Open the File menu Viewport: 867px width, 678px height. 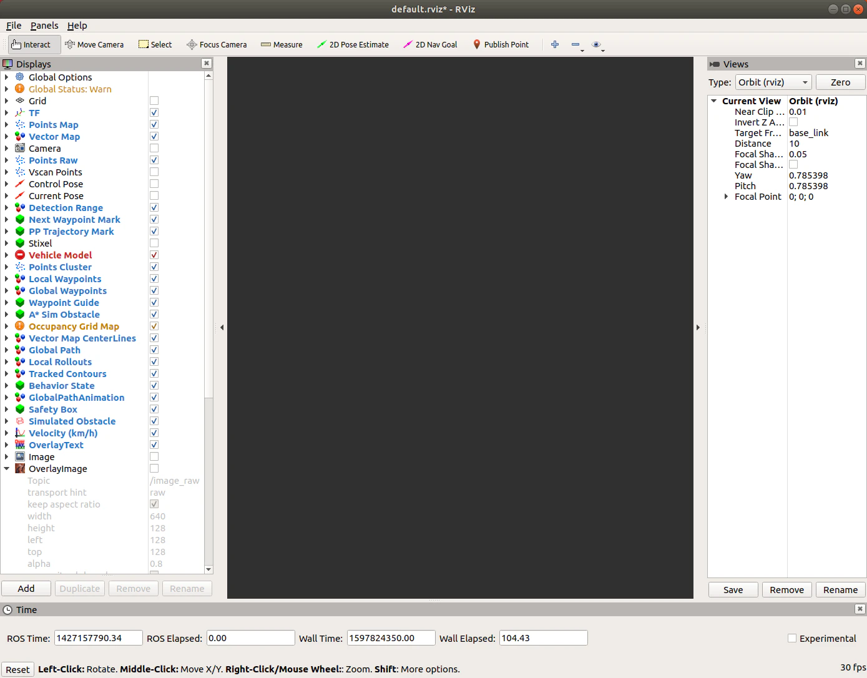coord(14,26)
